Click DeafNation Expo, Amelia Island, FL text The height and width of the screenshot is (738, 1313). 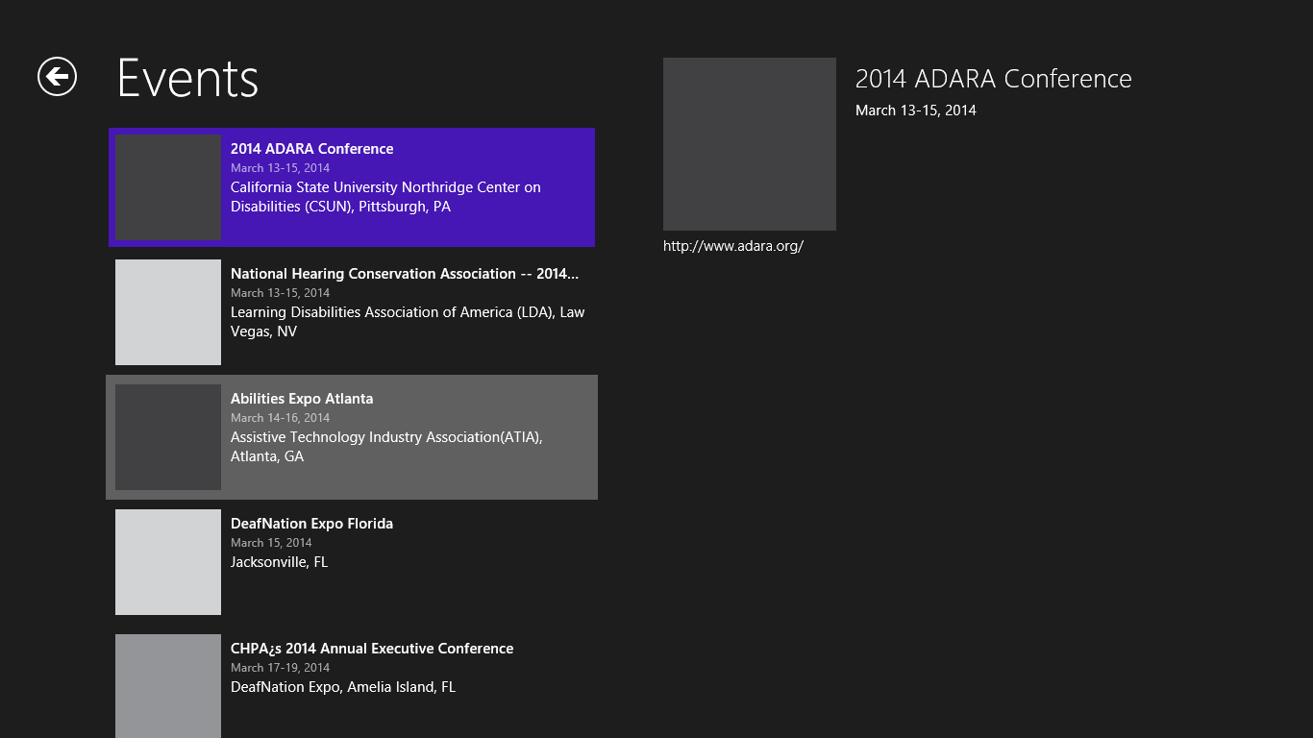click(343, 687)
